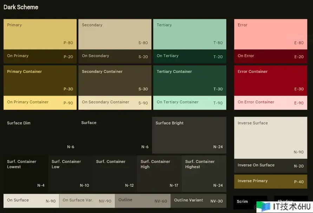Screen dimensions: 313x213
Task: Select the On Primary P-20 strip
Action: click(40, 56)
